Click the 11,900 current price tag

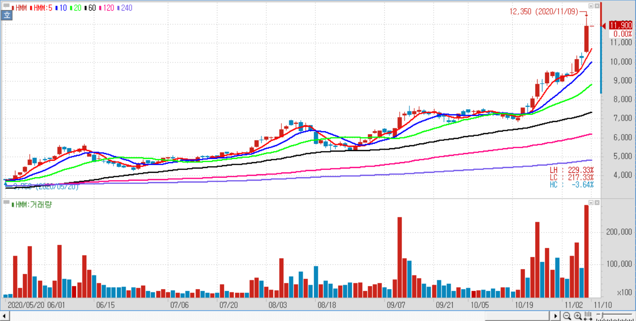(x=620, y=26)
